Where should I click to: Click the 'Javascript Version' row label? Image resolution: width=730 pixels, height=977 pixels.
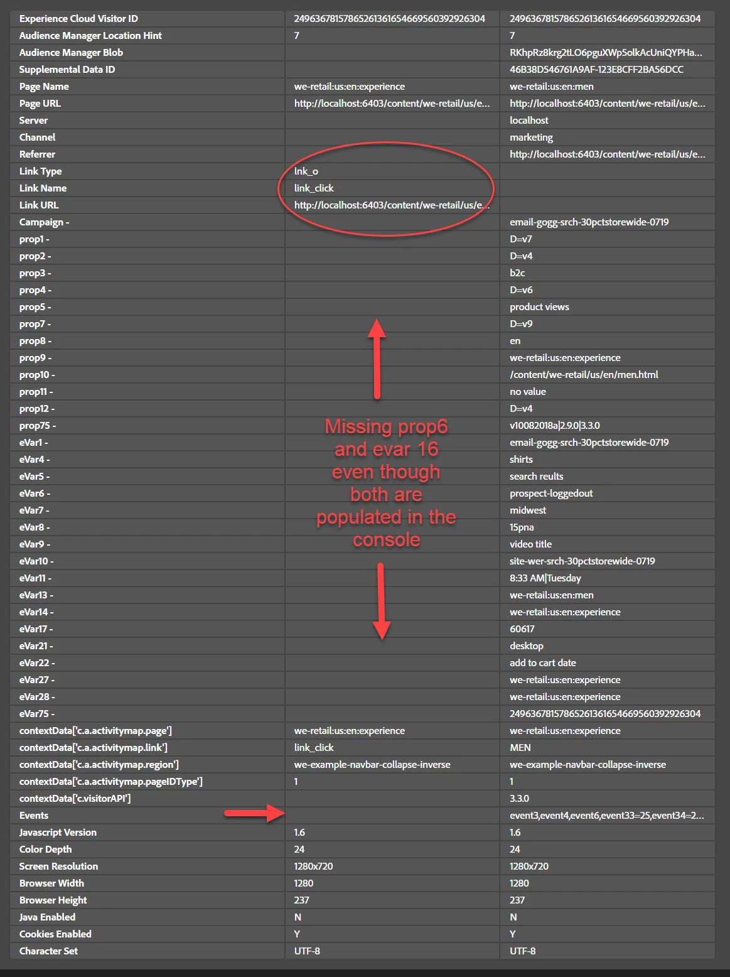pos(58,833)
